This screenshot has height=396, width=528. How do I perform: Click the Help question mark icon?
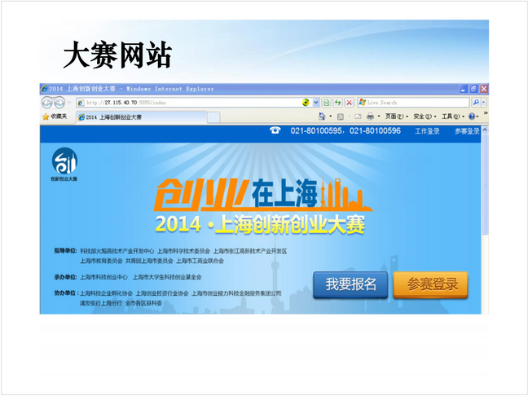click(472, 117)
